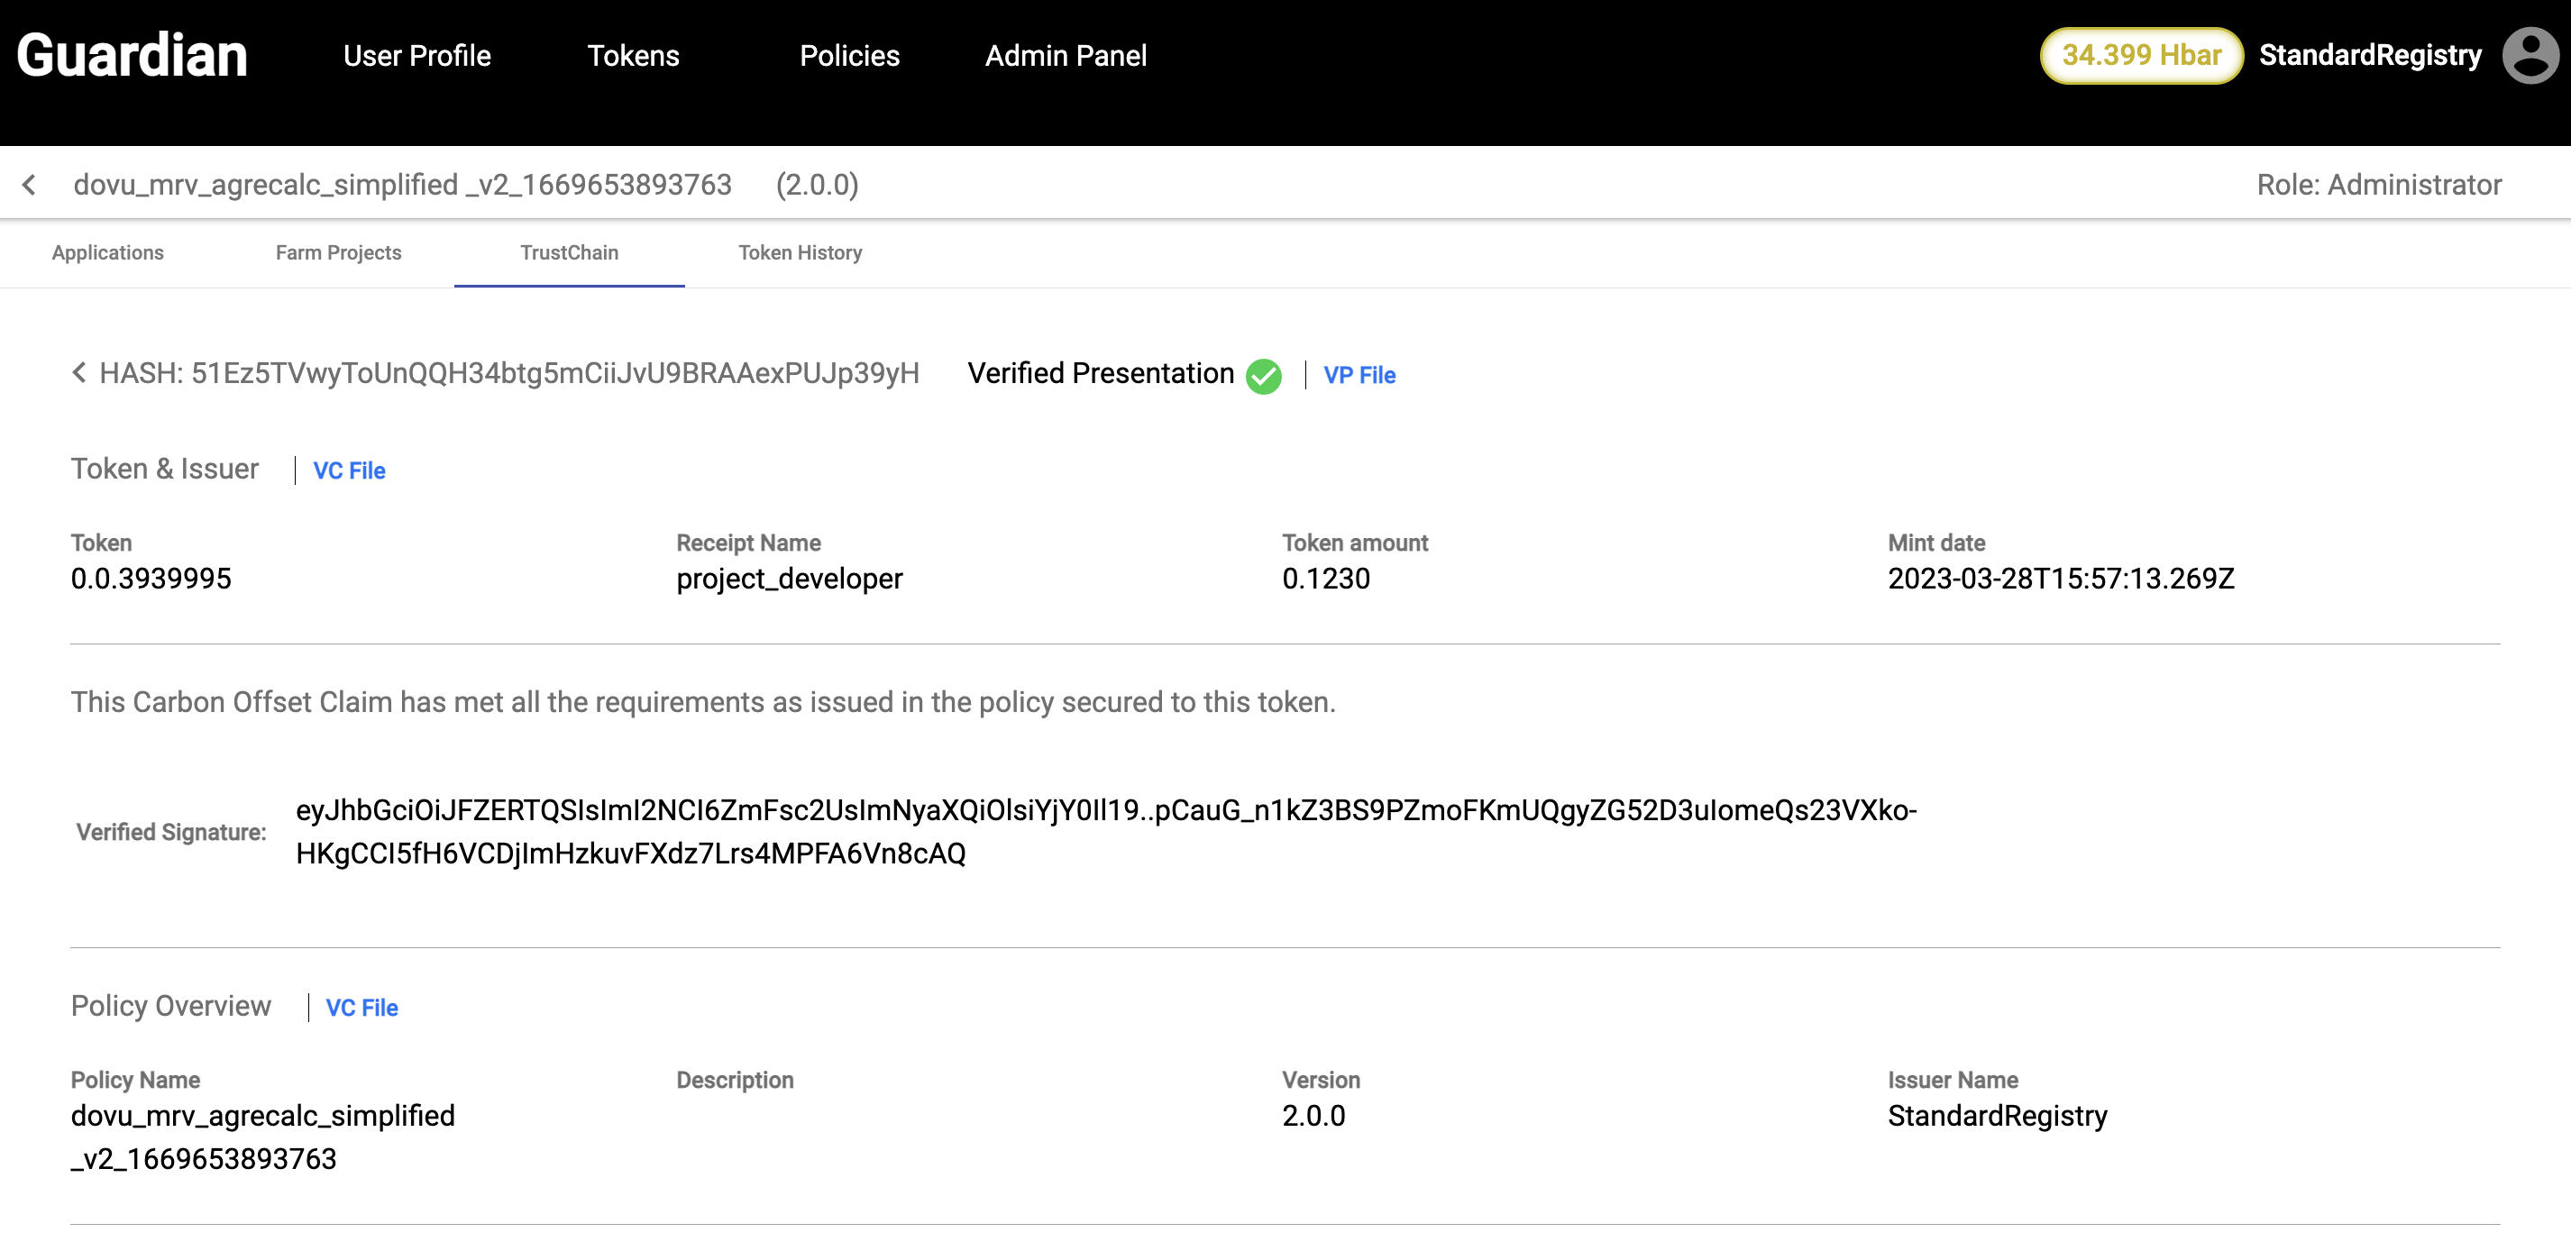Switch to the Applications tab
Viewport: 2571px width, 1251px height.
click(x=108, y=252)
